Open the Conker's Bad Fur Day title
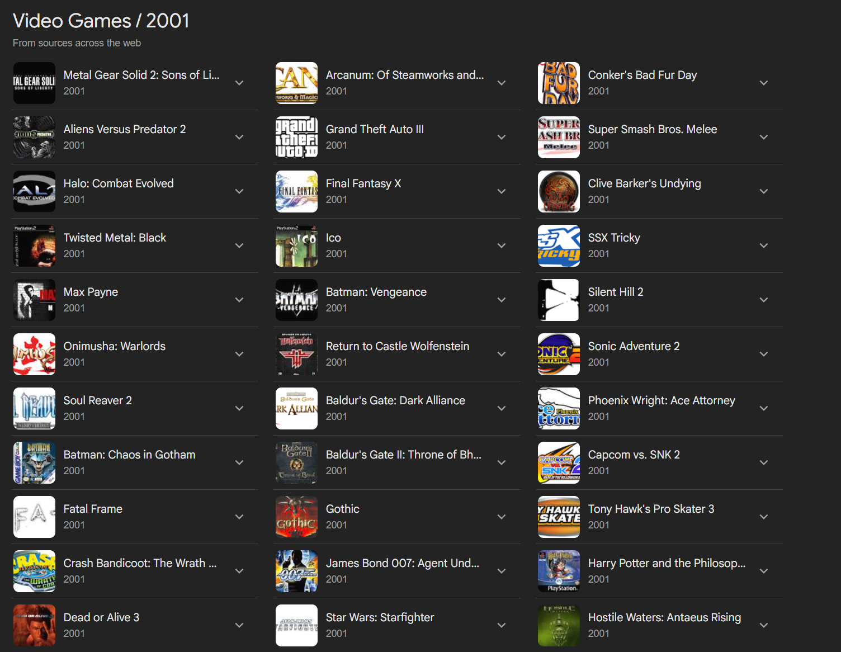 (642, 75)
